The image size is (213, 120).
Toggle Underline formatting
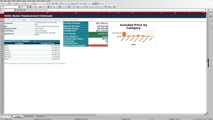[35, 7]
